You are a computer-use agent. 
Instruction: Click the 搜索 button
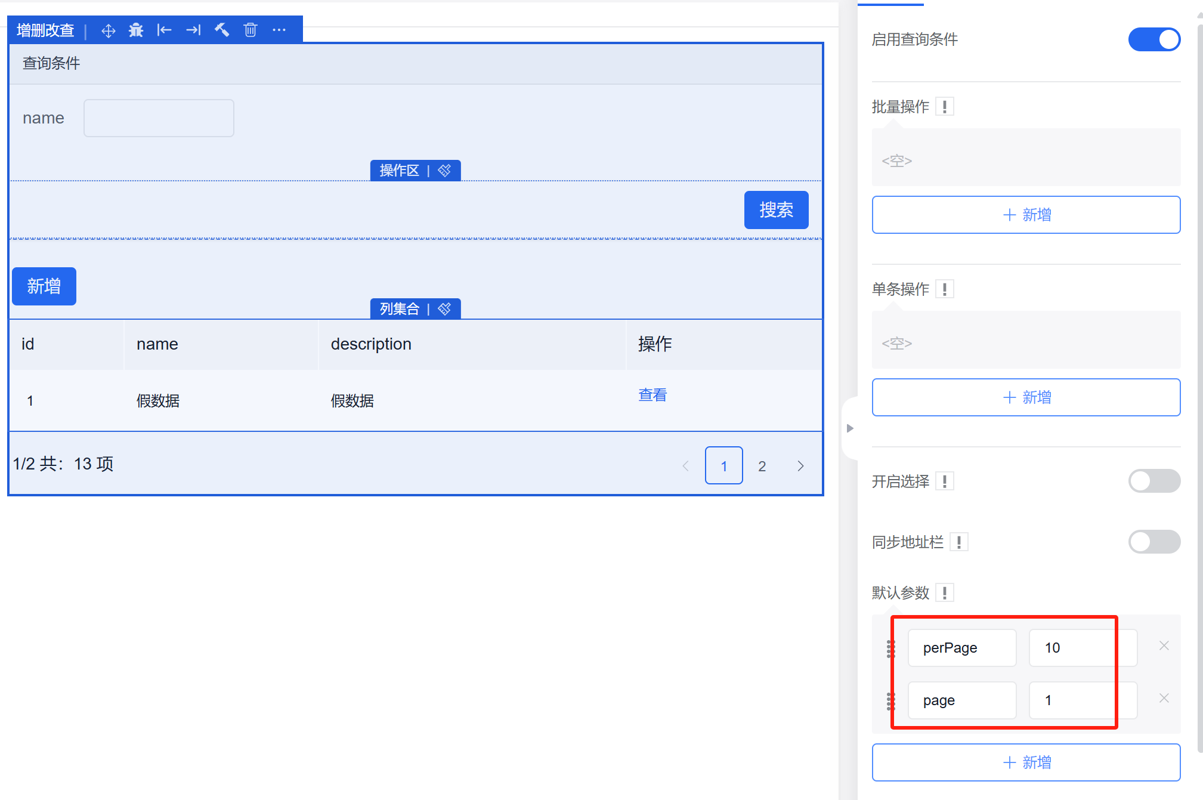(x=776, y=210)
